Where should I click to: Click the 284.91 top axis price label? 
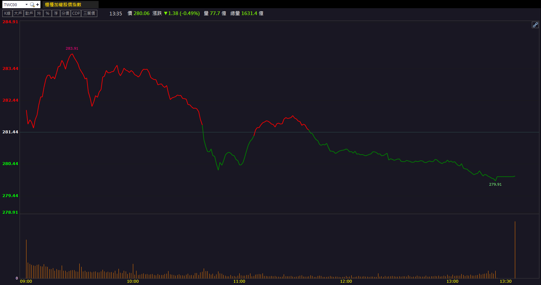(x=10, y=22)
